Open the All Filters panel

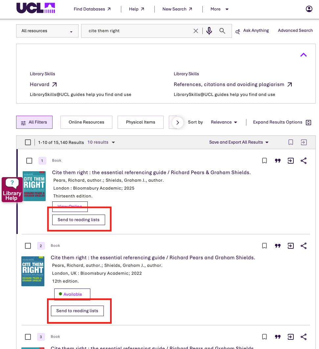point(34,122)
